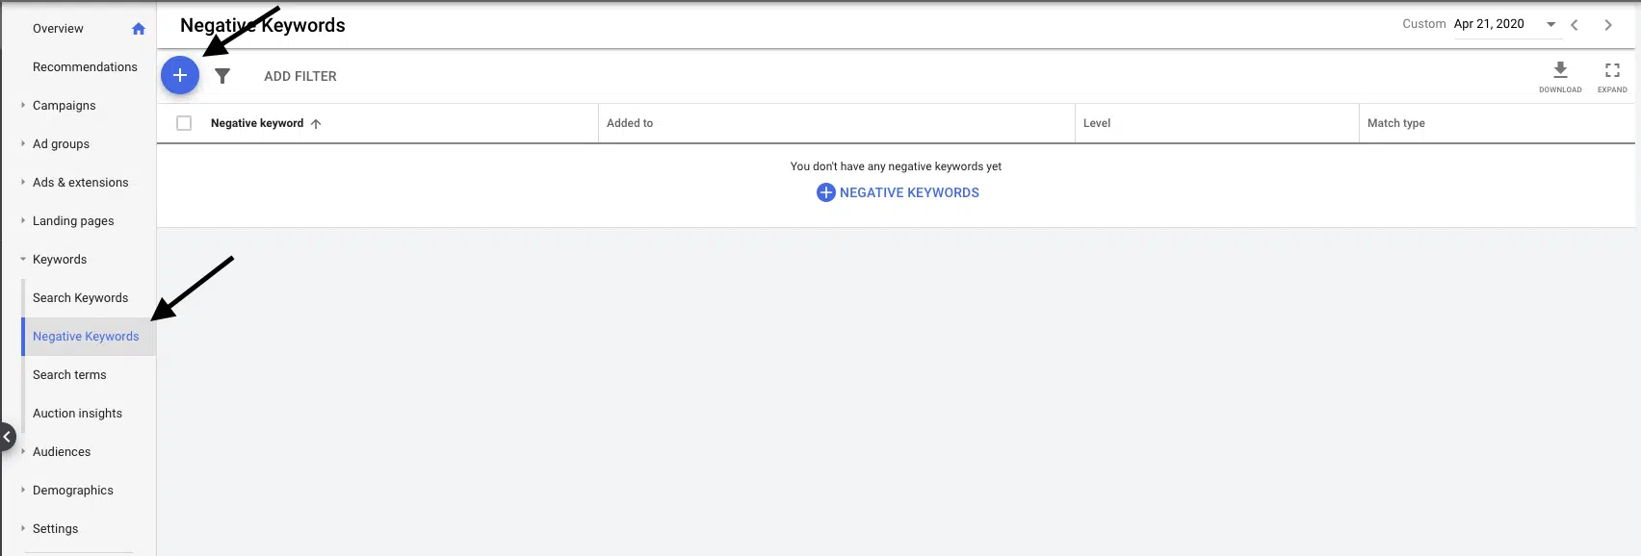This screenshot has width=1641, height=556.
Task: Collapse the sidebar navigation panel
Action: [x=6, y=437]
